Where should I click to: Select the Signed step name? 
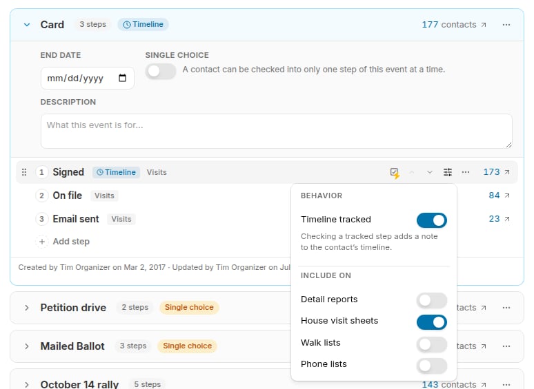68,172
